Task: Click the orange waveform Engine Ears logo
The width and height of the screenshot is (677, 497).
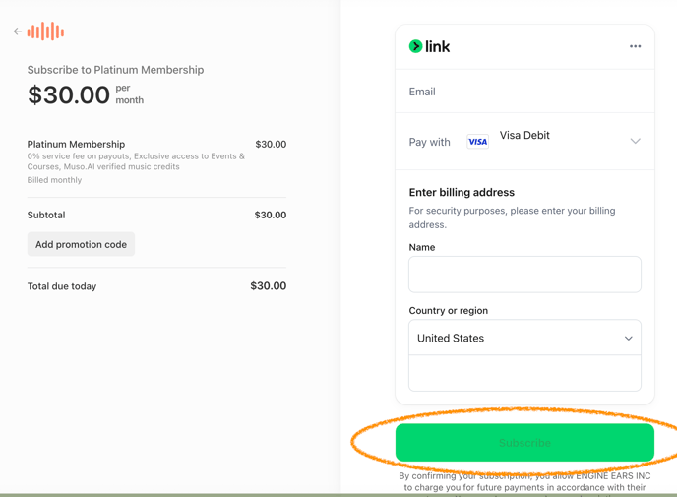Action: point(46,31)
